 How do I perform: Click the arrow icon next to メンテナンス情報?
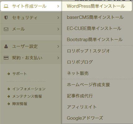(9, 96)
